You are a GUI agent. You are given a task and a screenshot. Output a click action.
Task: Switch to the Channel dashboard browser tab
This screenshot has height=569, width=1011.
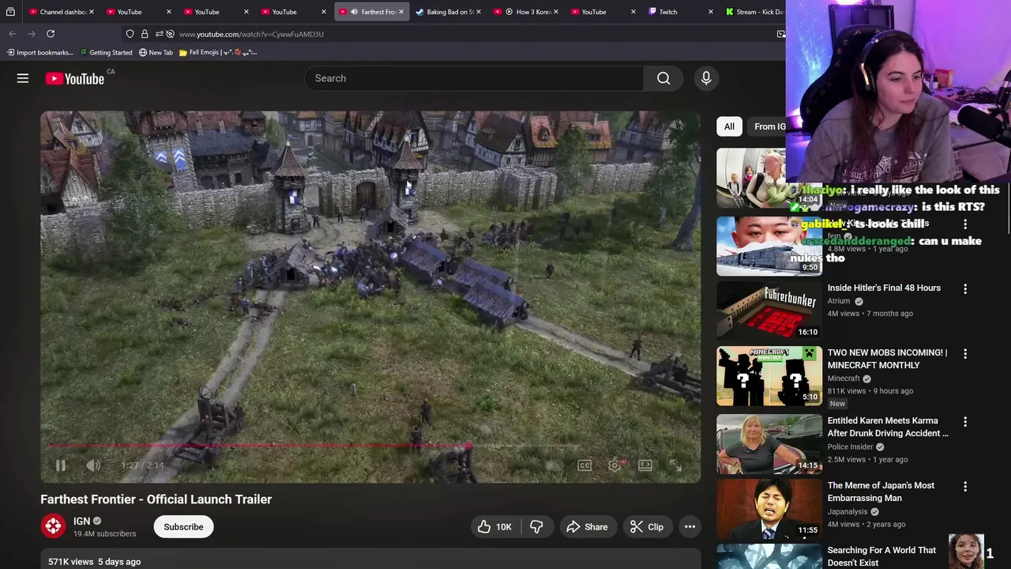[x=62, y=12]
